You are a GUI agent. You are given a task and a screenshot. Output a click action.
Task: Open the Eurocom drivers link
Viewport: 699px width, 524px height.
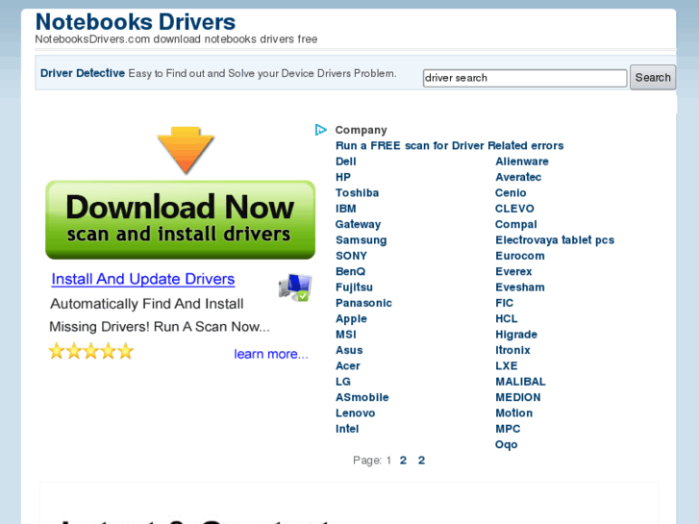click(520, 256)
